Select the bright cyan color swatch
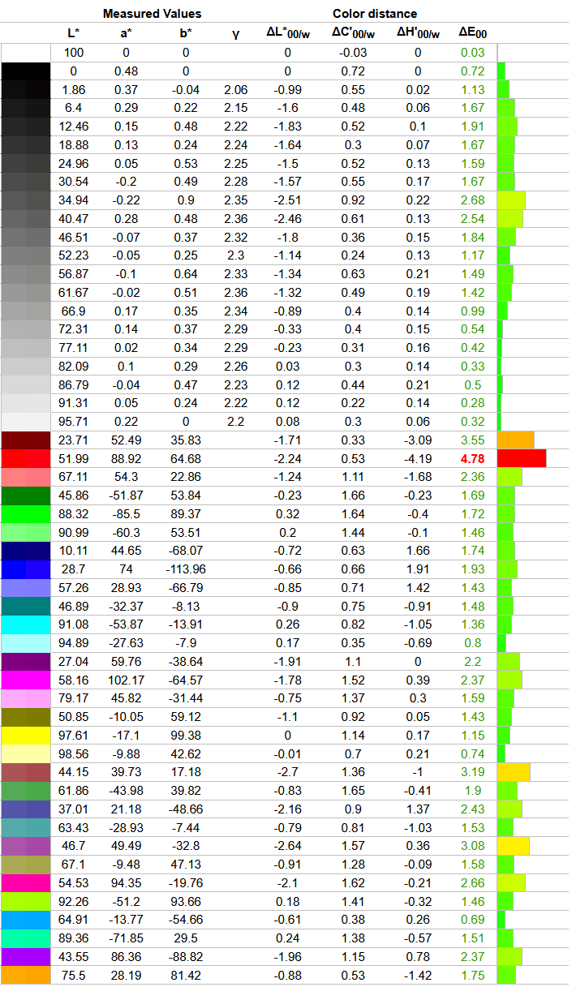Image resolution: width=585 pixels, height=987 pixels. (26, 624)
